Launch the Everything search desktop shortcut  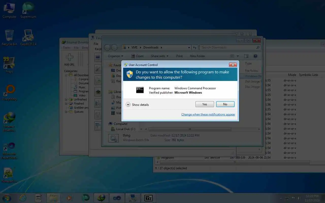(9, 93)
